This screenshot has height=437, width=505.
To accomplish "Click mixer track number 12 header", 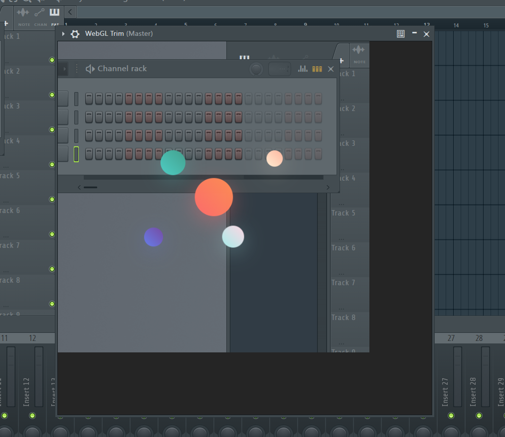I will (x=32, y=338).
